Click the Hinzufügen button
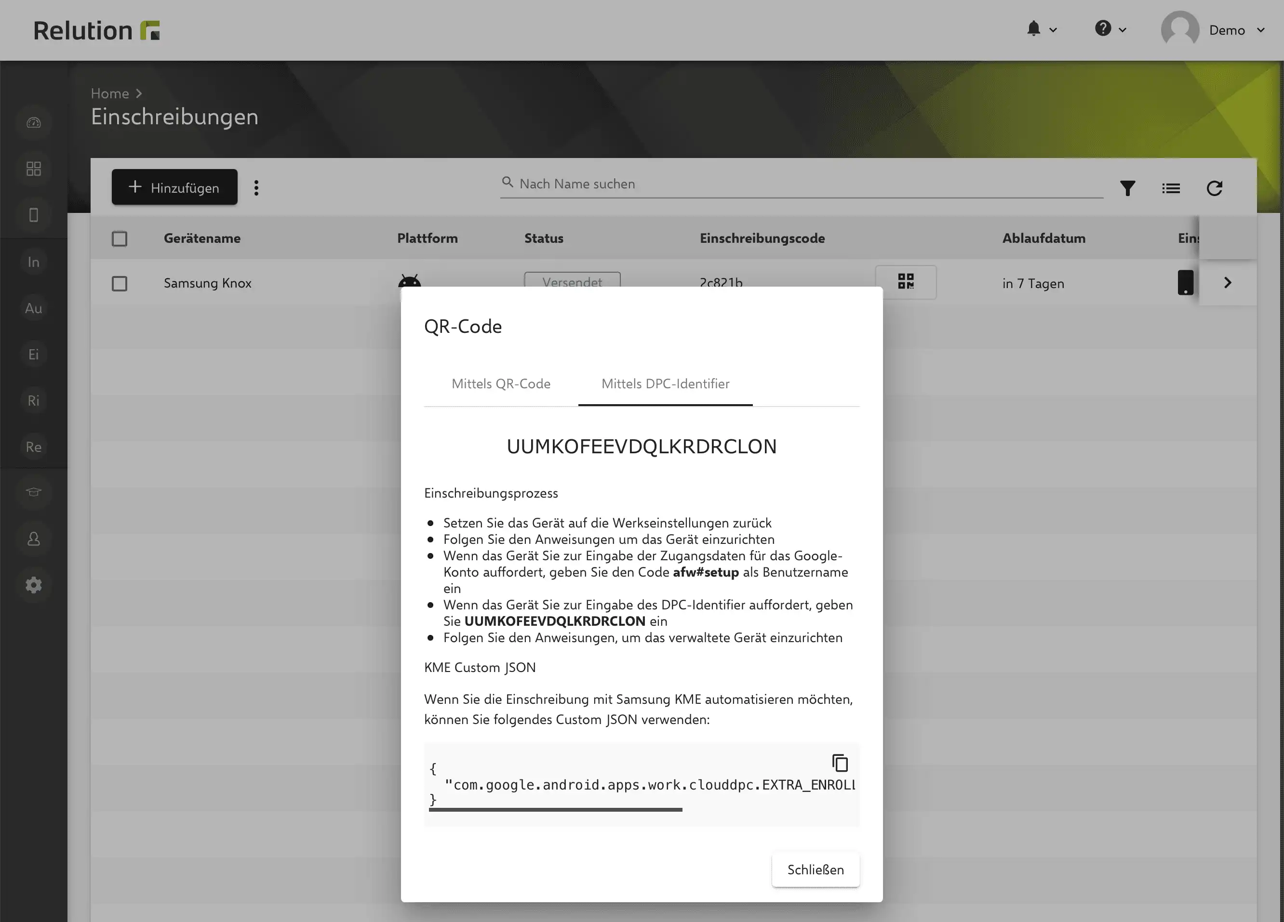Screen dimensions: 1284x922 [x=174, y=187]
